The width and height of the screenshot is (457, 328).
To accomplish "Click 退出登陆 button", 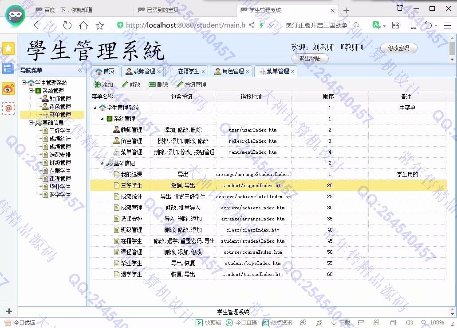I will [310, 59].
